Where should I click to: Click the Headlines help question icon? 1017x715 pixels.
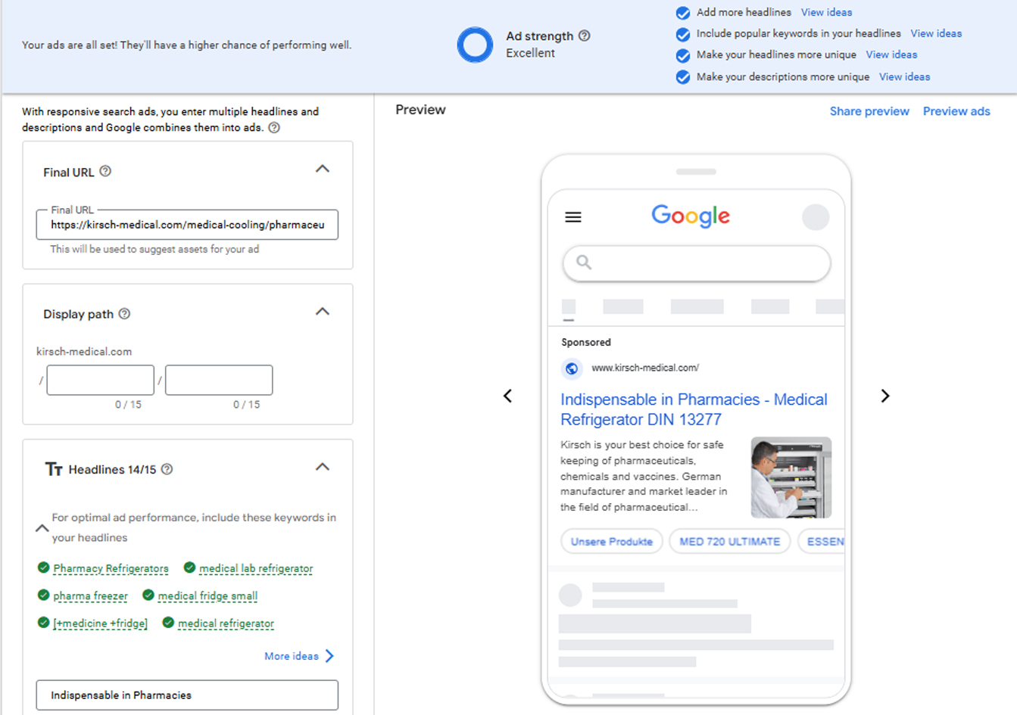coord(167,469)
